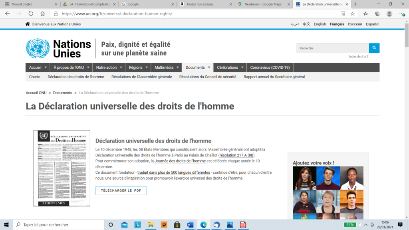Open Déclaration des droits de l'homme submenu
This screenshot has height=230, width=409.
point(75,77)
